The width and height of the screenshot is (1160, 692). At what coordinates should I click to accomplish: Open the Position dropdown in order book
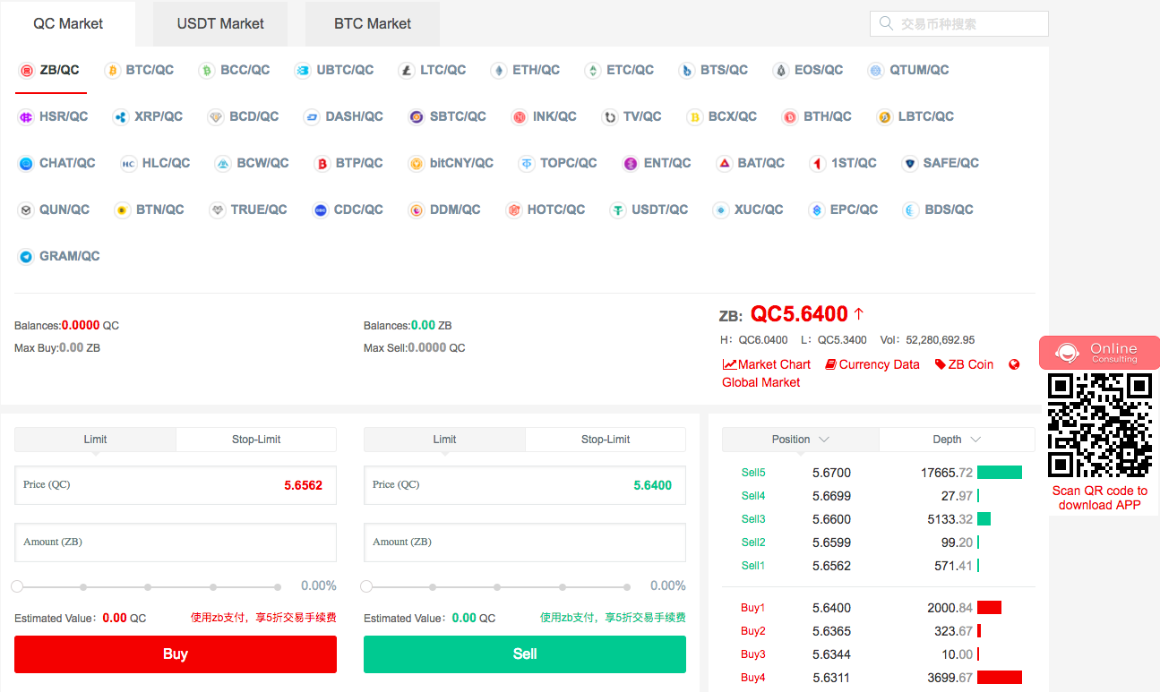801,440
